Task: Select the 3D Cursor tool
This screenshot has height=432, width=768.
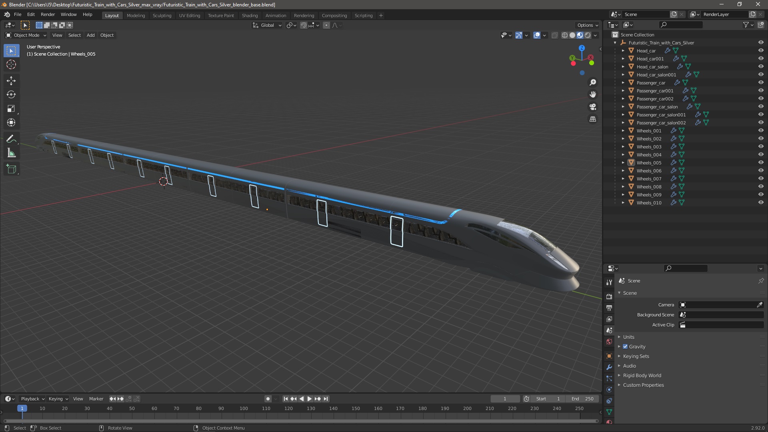Action: [11, 65]
